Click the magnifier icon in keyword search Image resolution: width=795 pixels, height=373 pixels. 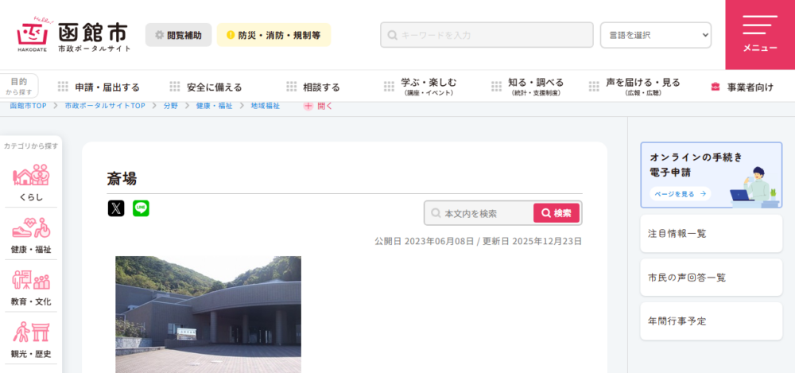(x=392, y=35)
